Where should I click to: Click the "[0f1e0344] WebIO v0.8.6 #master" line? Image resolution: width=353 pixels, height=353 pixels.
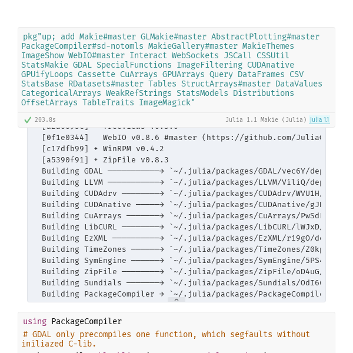[x=181, y=138]
